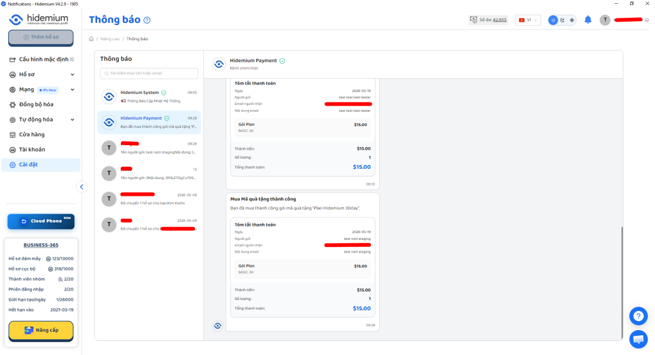Open Đồng bộ hóa menu item
This screenshot has width=655, height=355.
coord(41,104)
